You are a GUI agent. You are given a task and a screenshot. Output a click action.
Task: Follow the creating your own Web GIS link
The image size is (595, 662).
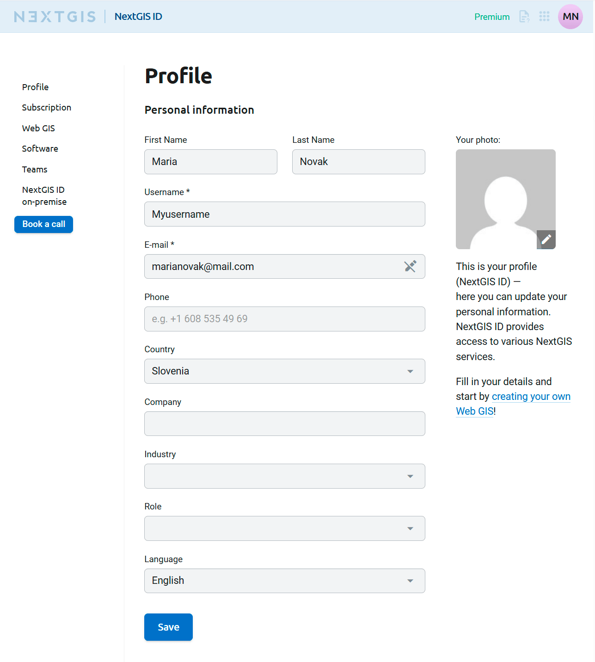tap(531, 397)
